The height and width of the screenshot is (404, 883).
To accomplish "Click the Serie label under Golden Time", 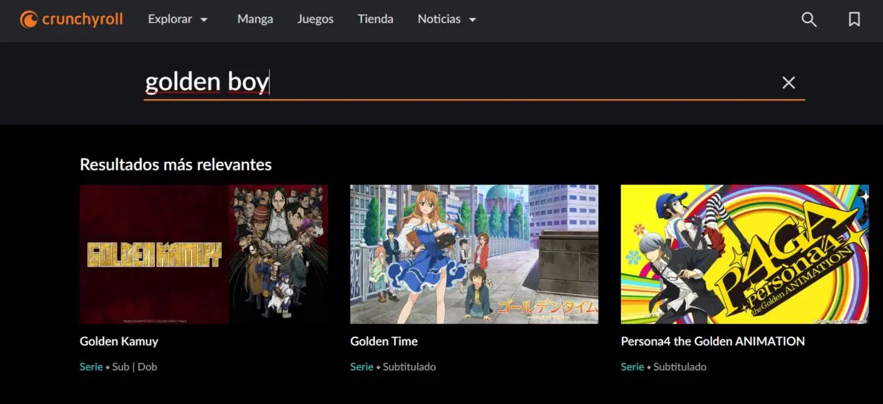I will click(x=362, y=366).
